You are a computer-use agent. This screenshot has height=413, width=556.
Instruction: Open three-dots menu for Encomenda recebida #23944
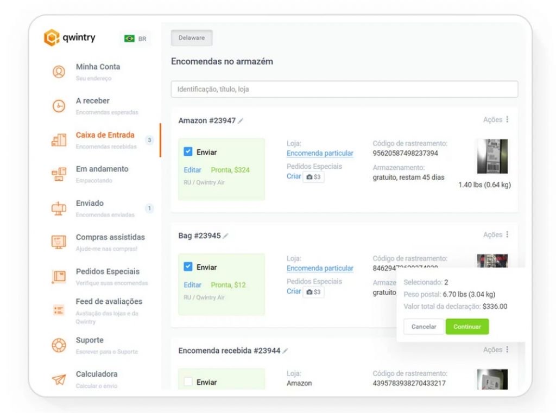click(x=508, y=350)
